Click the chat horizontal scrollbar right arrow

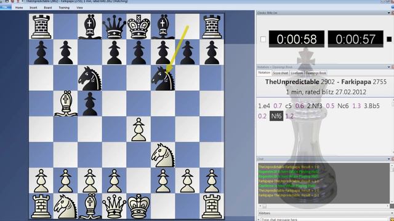click(387, 206)
